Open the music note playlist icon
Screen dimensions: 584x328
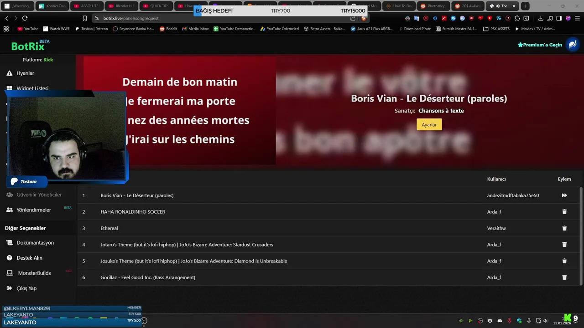pyautogui.click(x=550, y=18)
